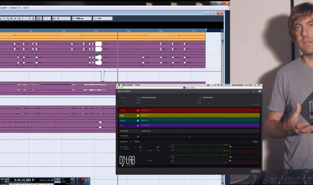Open the Hilfe menu
The height and width of the screenshot is (185, 313).
[26, 7]
